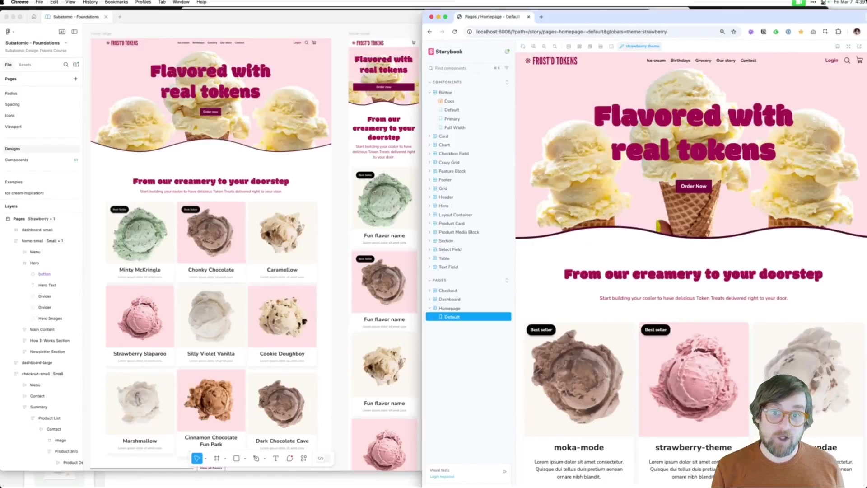Click the Chrome extensions puzzle icon
Screen dimensions: 867x488
(839, 32)
